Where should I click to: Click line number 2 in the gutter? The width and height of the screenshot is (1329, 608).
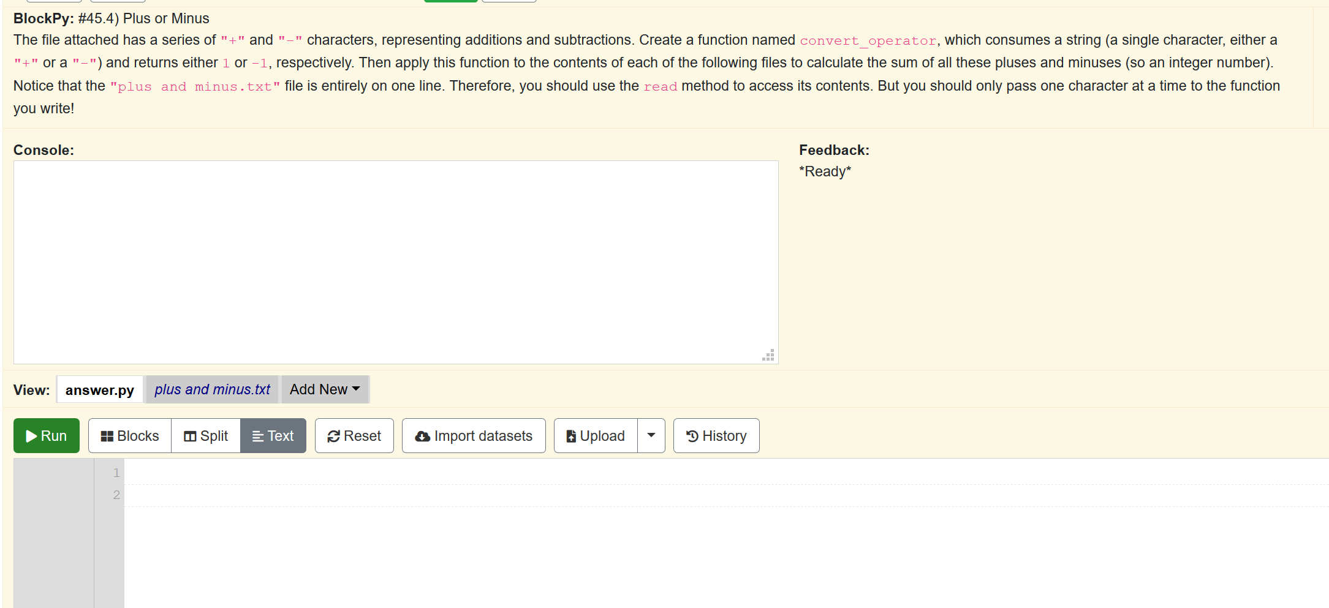coord(116,495)
